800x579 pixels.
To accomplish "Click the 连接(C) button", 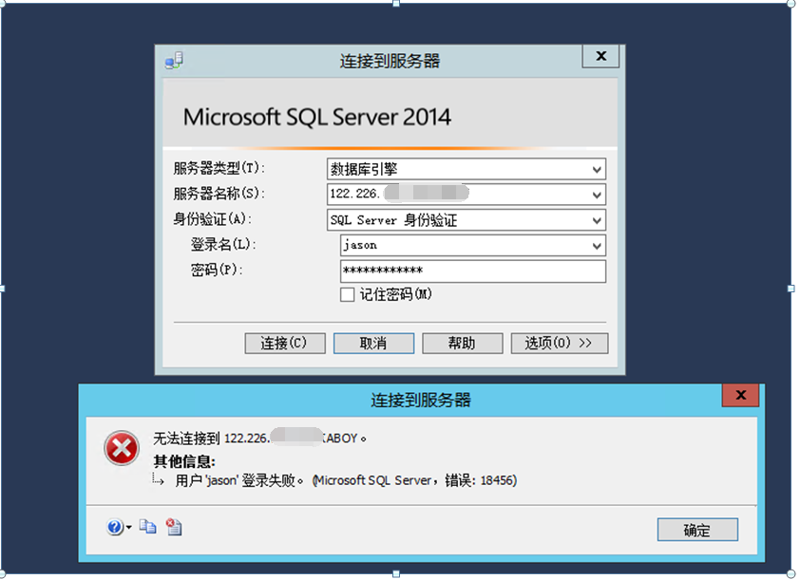I will coord(285,343).
